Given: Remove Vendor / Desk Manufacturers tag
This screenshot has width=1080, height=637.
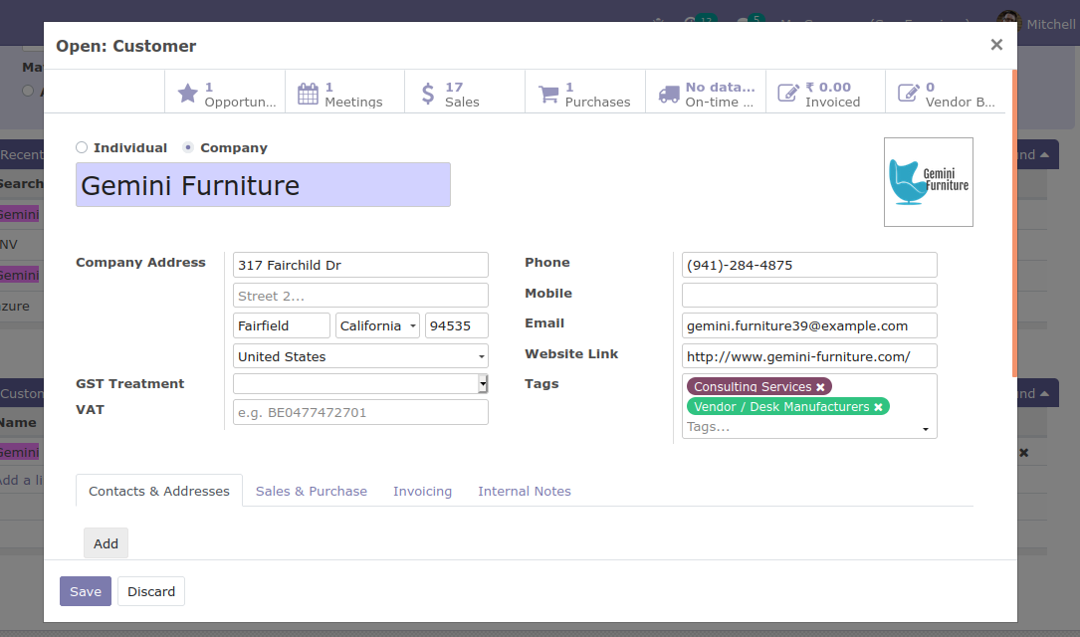Looking at the screenshot, I should coord(878,407).
